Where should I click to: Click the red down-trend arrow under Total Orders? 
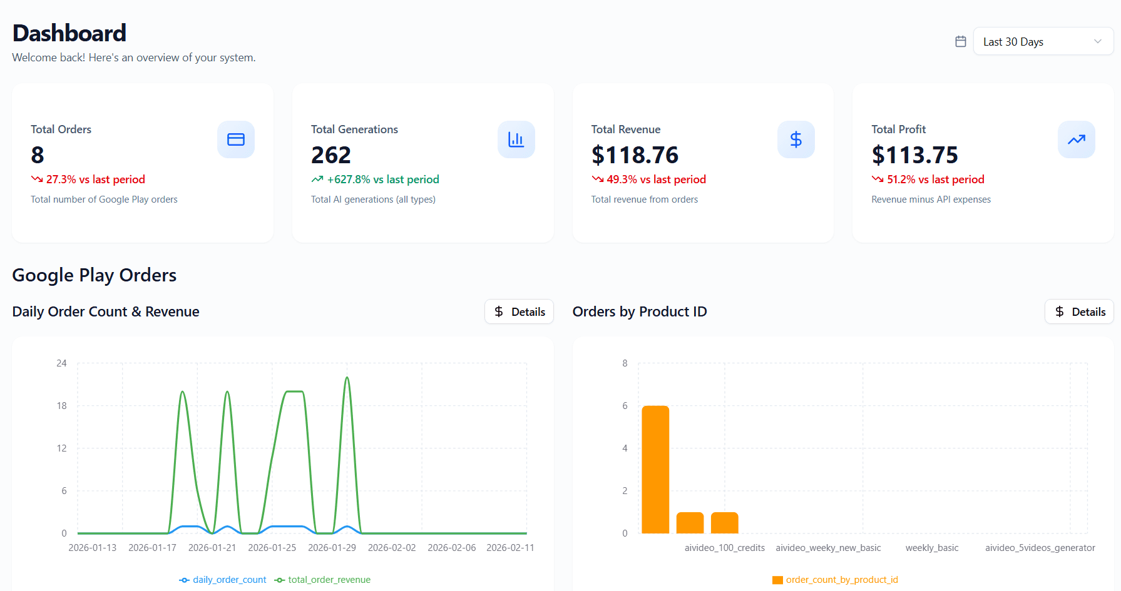(37, 179)
